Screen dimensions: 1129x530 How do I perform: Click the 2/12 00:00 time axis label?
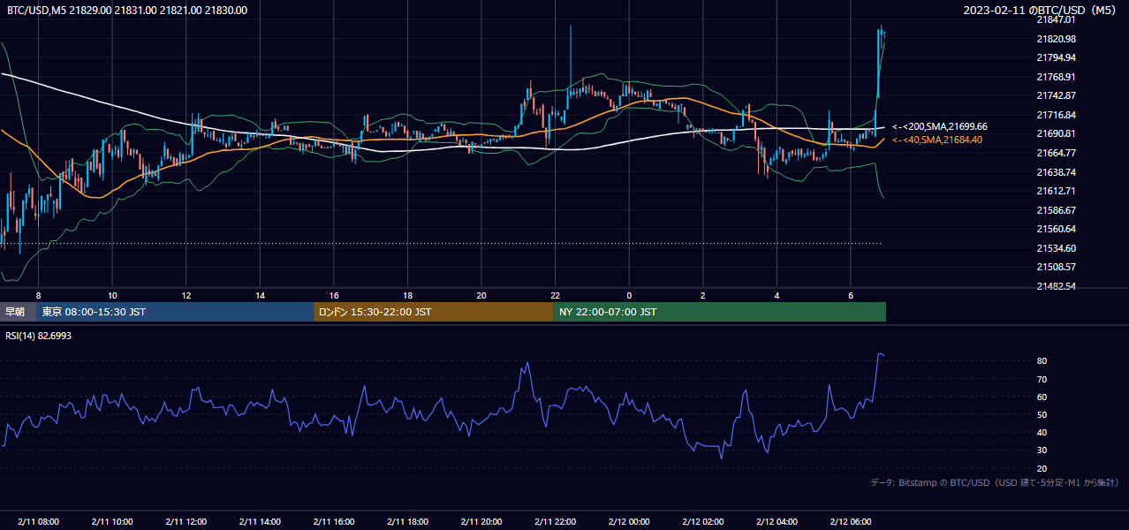[x=629, y=521]
